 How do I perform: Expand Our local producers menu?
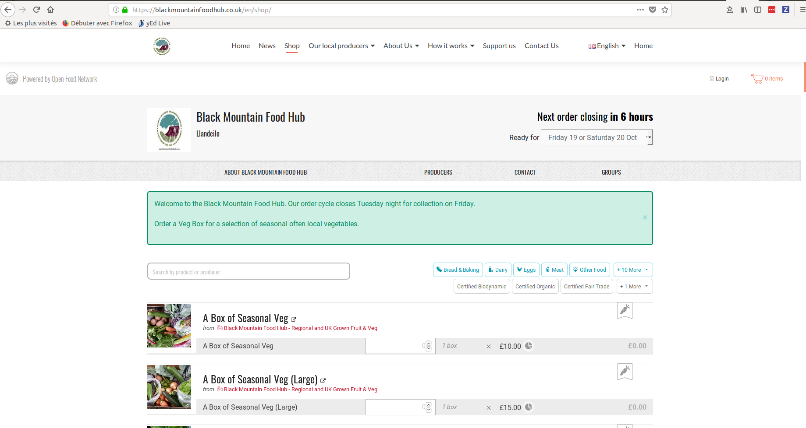341,46
